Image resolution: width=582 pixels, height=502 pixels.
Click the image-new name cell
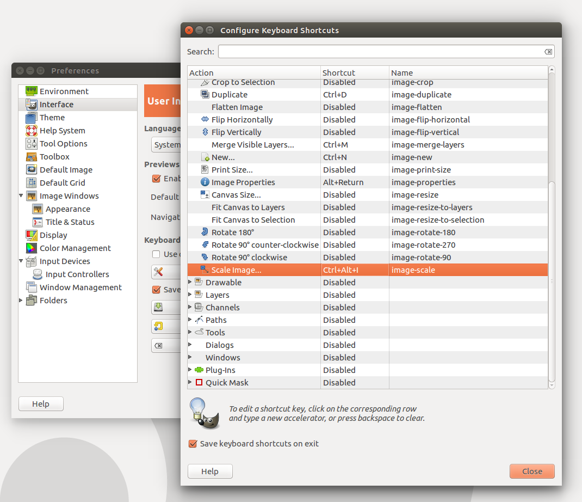tap(468, 157)
